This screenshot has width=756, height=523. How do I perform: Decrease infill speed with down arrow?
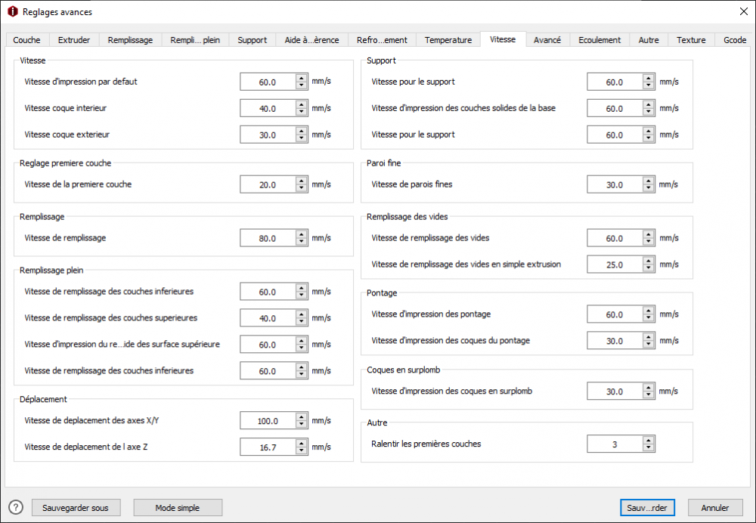point(302,243)
